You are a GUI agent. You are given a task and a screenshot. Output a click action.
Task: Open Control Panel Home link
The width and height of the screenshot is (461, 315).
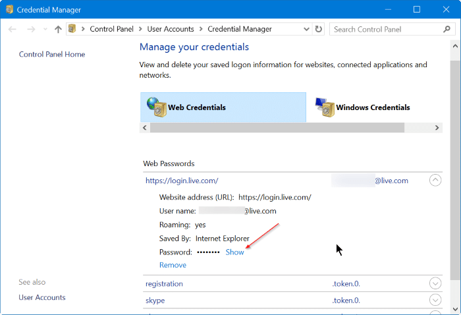[x=52, y=54]
